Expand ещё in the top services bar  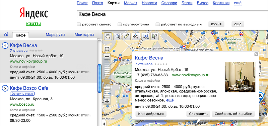pos(238,3)
